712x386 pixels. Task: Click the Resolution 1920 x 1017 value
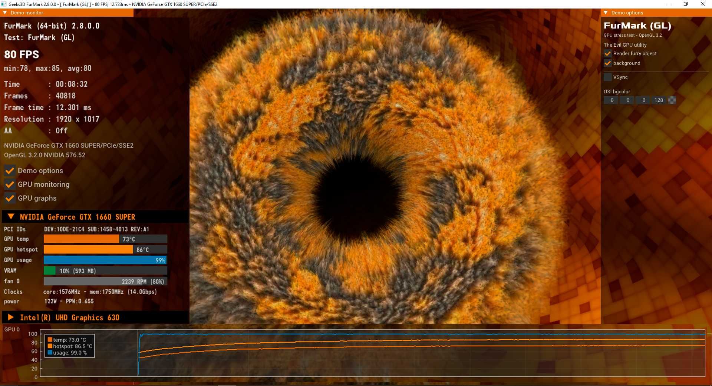click(78, 119)
